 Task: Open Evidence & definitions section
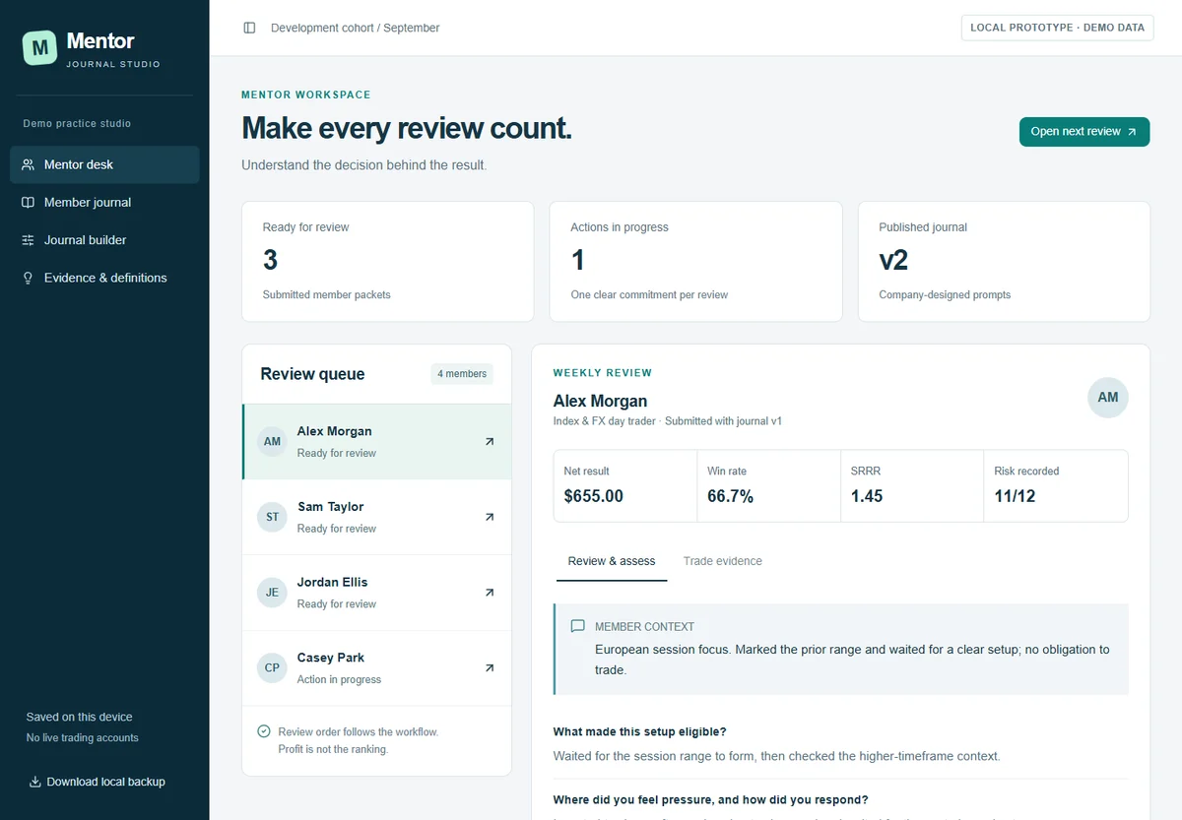104,278
